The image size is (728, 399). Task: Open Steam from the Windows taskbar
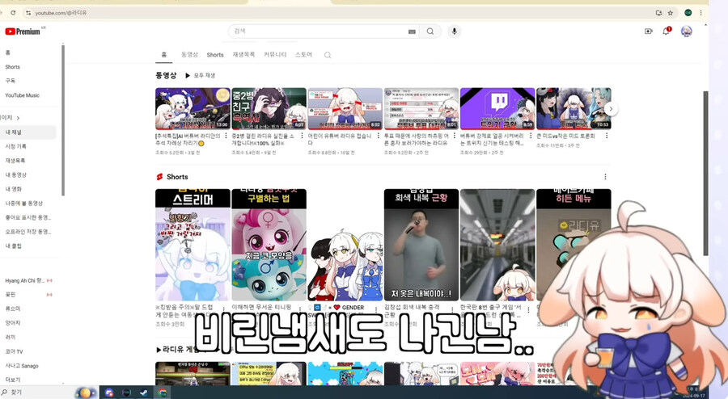(x=144, y=393)
